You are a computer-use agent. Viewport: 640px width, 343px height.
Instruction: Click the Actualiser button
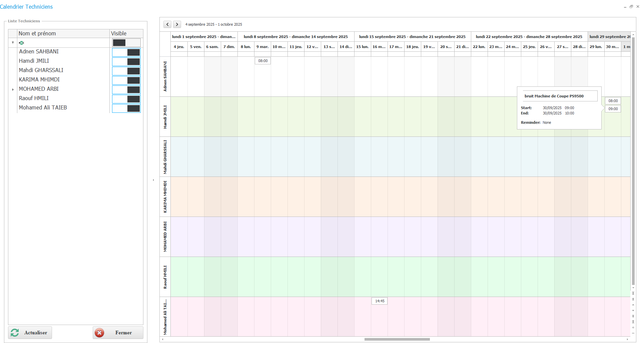click(x=30, y=333)
